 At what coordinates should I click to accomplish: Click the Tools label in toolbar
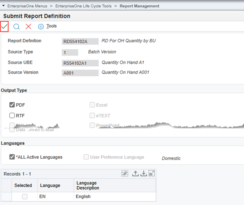(x=52, y=26)
